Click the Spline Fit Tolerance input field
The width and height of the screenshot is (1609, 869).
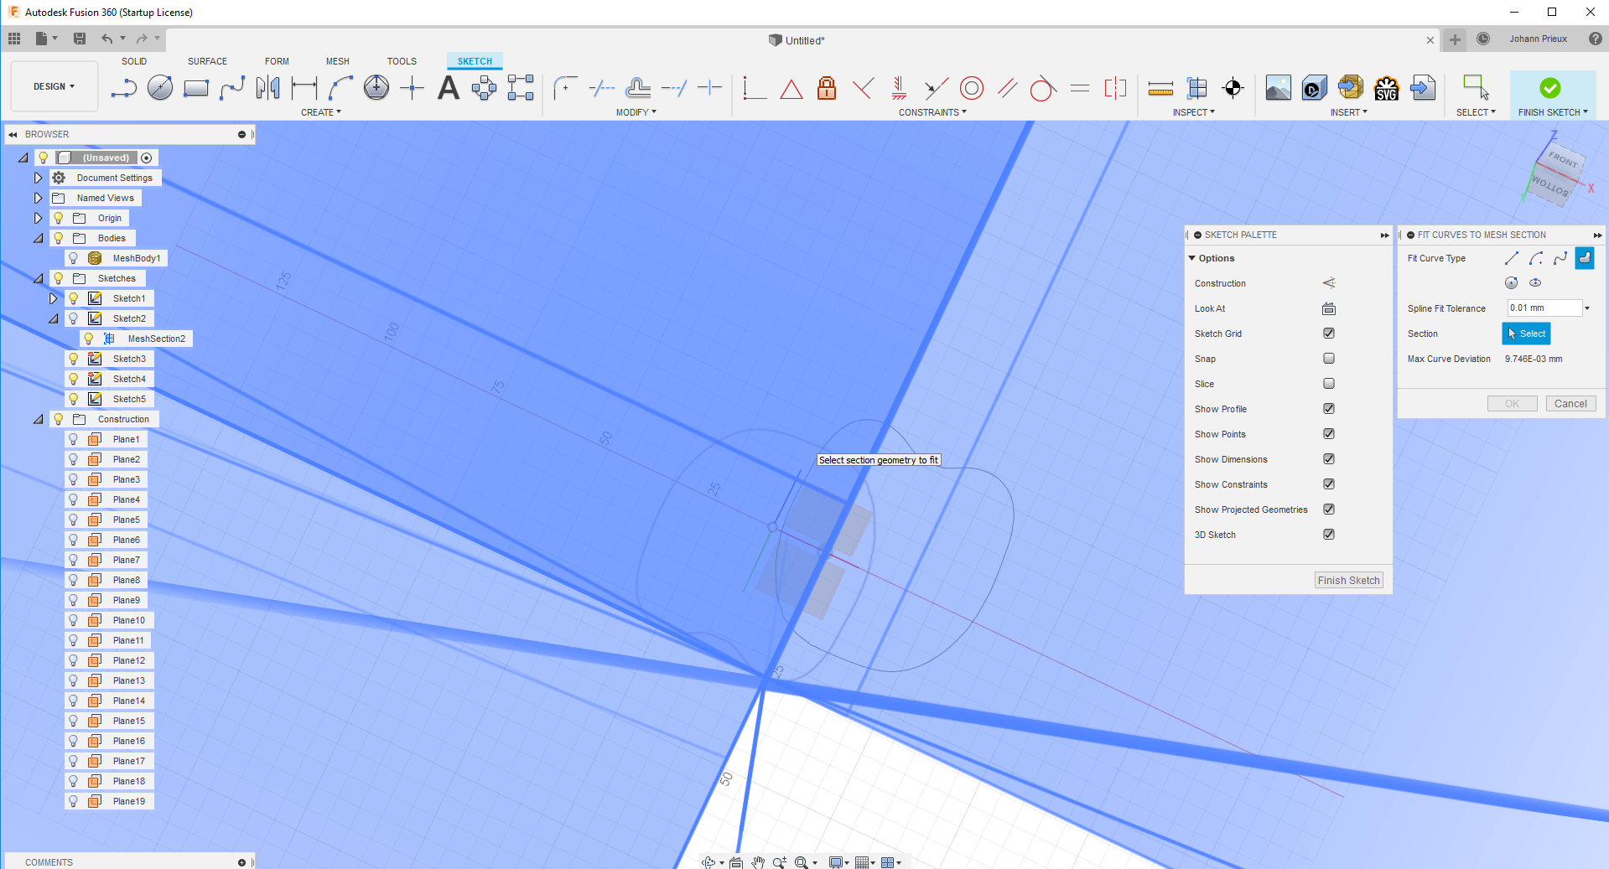(x=1544, y=308)
